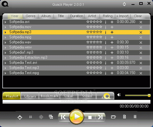Screen dimensions: 153x127
Task: Open the brightness settings sun icon
Action: coord(41,117)
